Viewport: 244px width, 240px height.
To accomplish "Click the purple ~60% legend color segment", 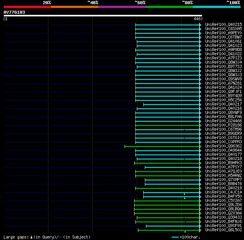I will (122, 7).
